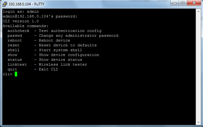This screenshot has width=203, height=127.
Task: Click the reboot command line
Action: coord(39,41)
